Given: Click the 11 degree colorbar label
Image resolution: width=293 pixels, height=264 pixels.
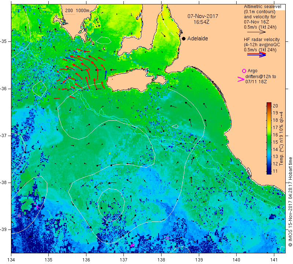Looking at the screenshot, I should [x=275, y=171].
